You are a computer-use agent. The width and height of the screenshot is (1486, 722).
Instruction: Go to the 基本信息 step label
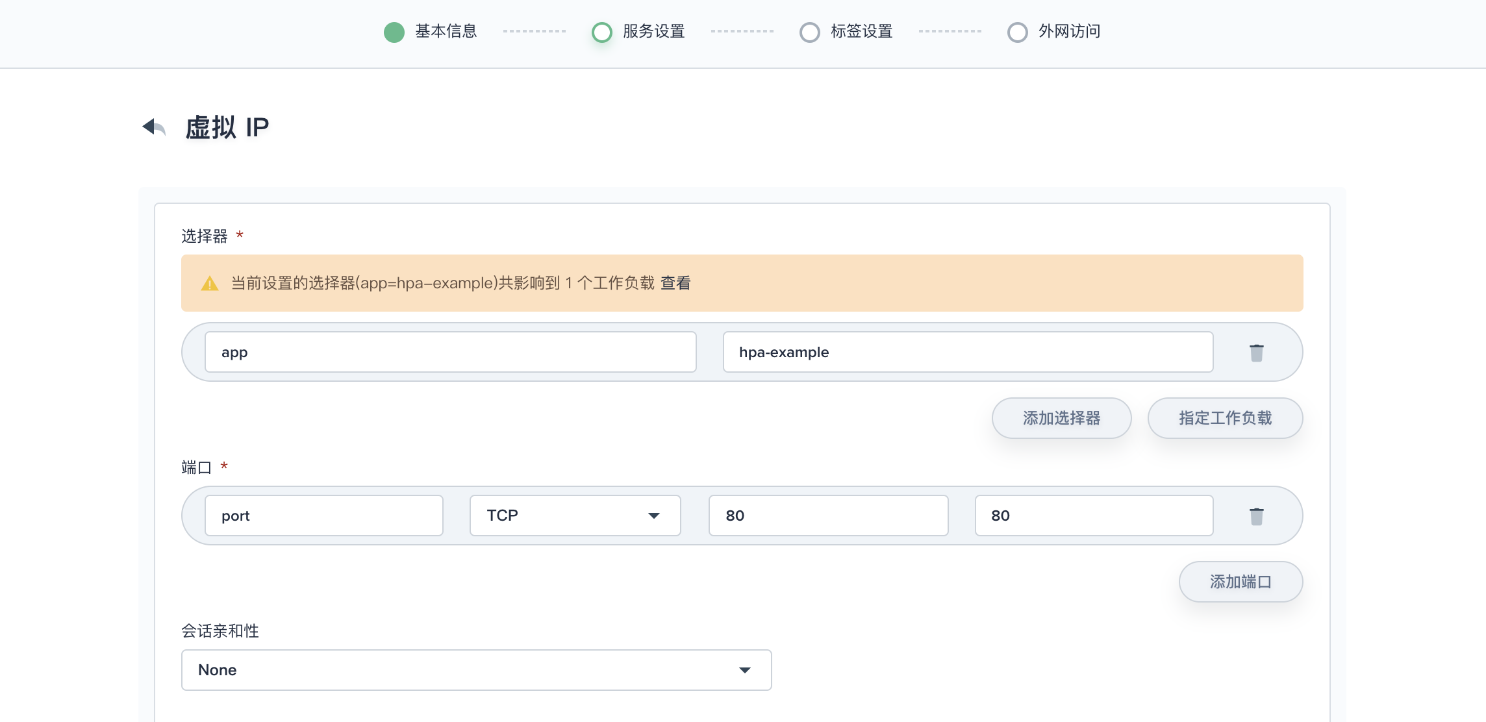click(446, 31)
